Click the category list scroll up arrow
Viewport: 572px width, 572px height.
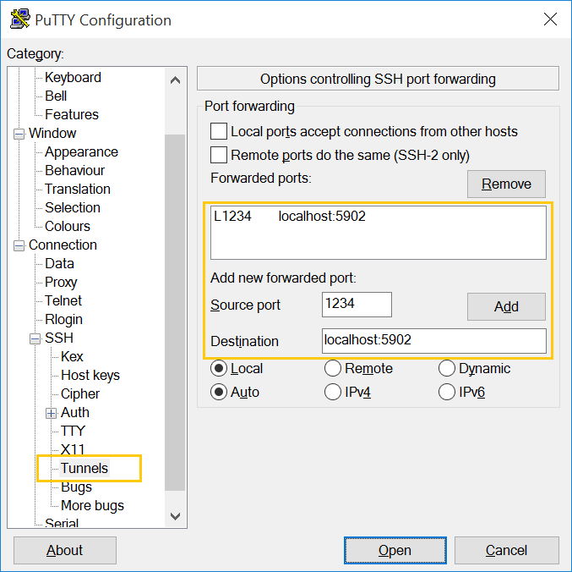[x=175, y=80]
